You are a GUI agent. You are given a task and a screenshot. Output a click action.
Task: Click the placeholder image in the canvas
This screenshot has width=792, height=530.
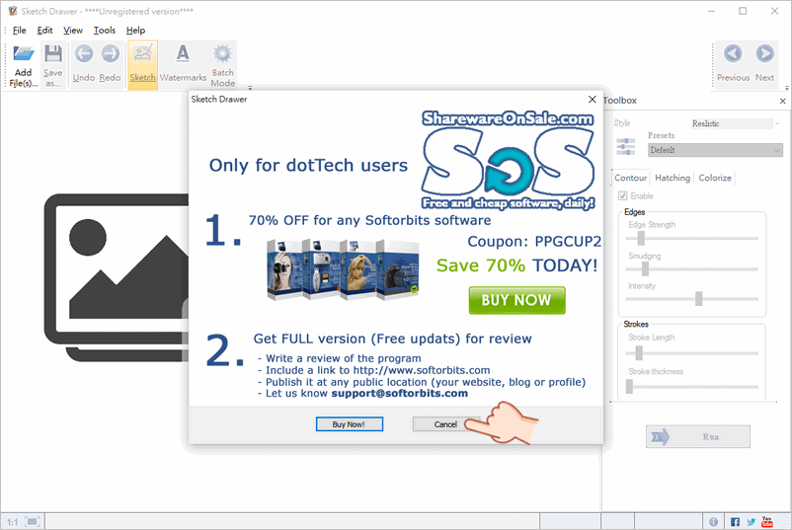point(118,277)
